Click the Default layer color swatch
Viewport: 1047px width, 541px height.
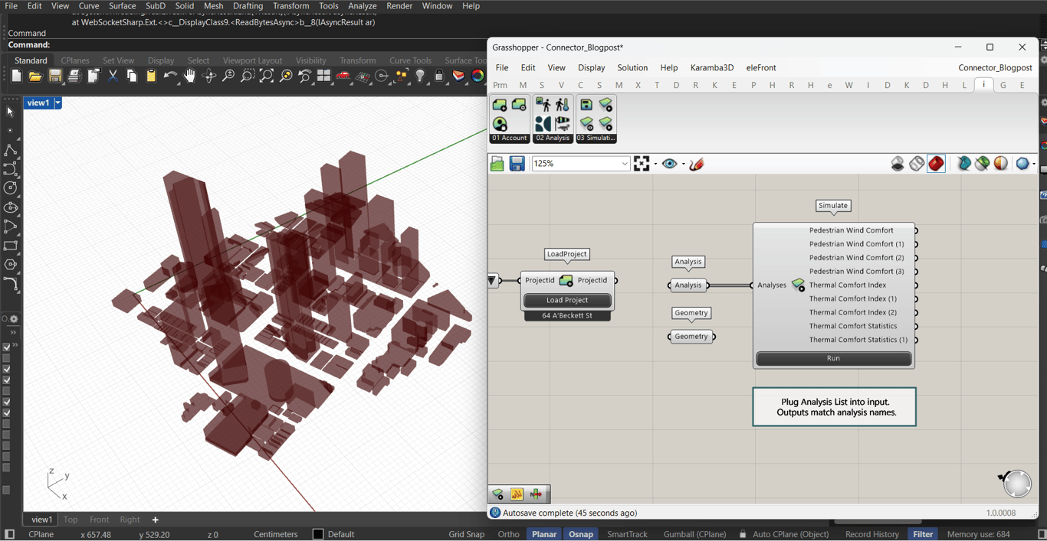[318, 534]
